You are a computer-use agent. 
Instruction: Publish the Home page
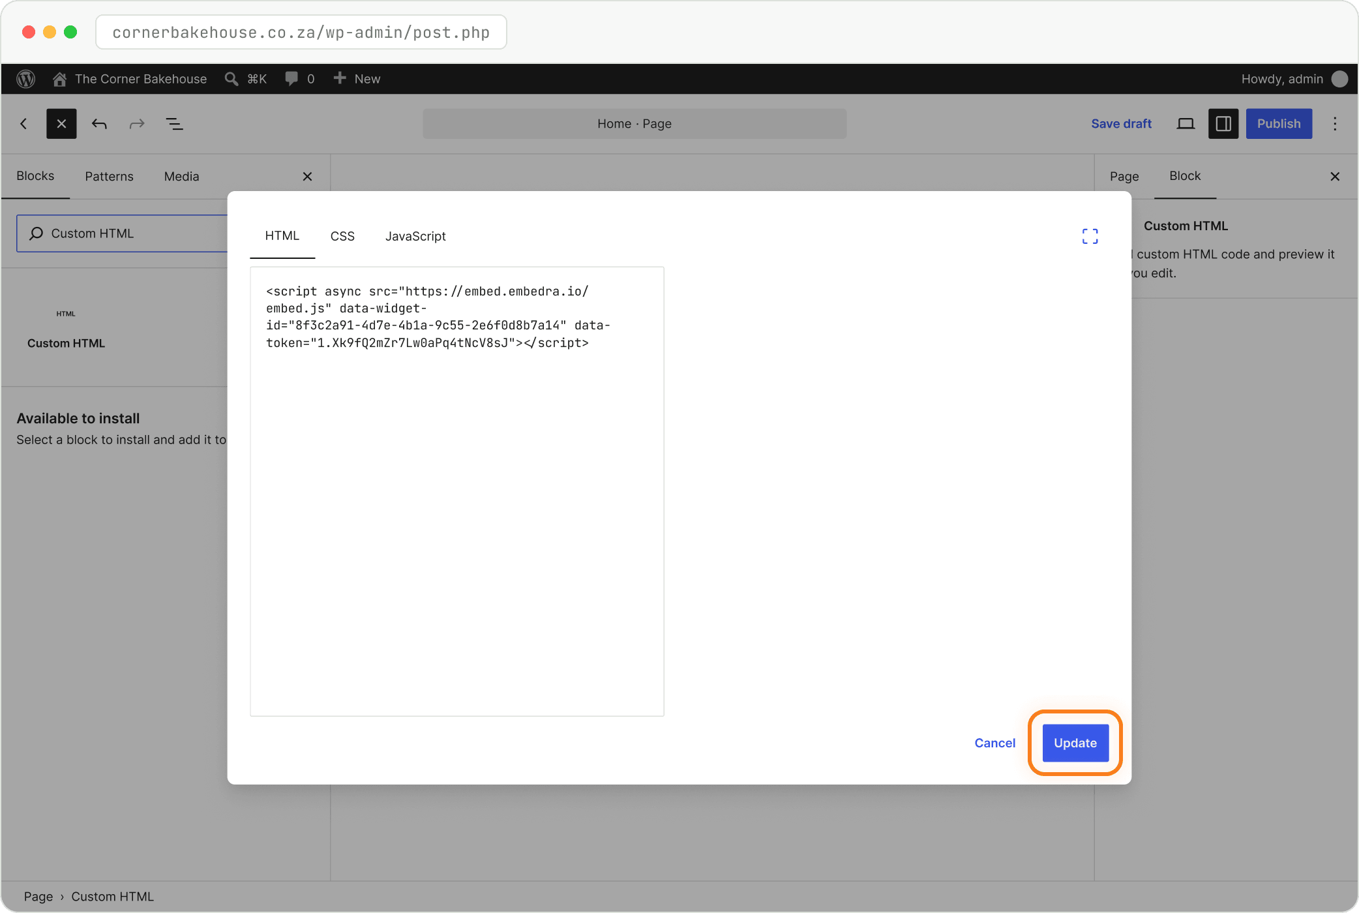coord(1279,124)
